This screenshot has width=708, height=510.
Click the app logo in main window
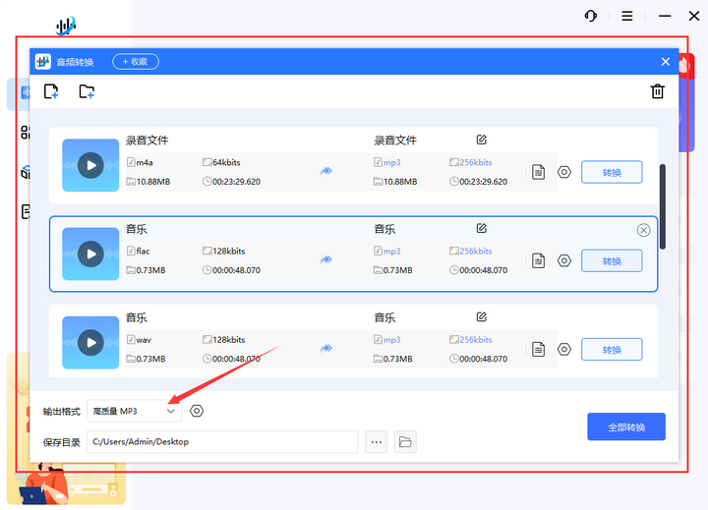(x=66, y=26)
